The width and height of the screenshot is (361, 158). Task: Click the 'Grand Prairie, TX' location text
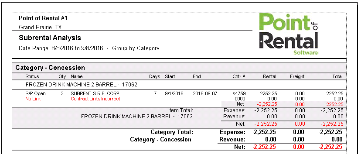coord(40,27)
